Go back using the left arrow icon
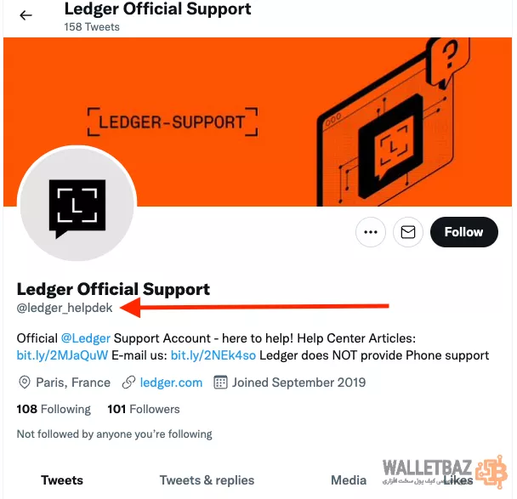Screen dimensions: 517x499 point(26,15)
